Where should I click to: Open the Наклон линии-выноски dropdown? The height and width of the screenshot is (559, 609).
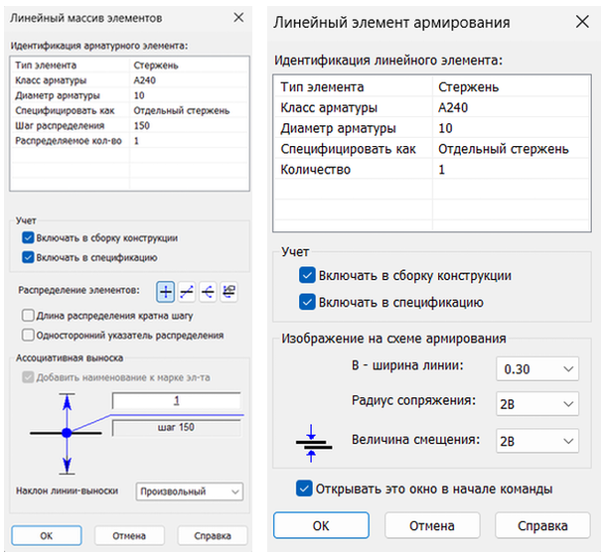pyautogui.click(x=190, y=491)
